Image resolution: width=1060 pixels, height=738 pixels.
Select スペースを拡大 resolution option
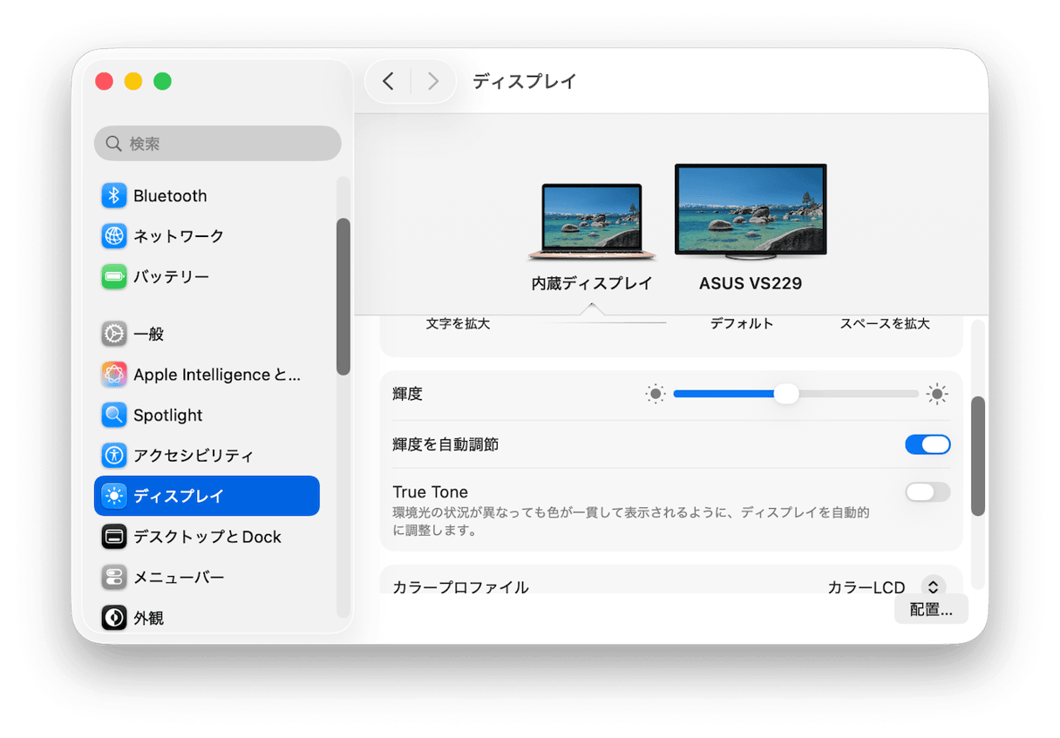(x=885, y=323)
